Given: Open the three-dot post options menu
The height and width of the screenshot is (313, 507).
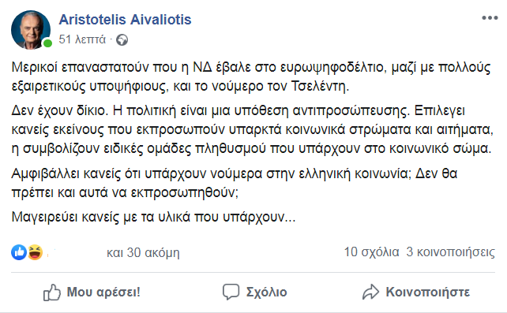Looking at the screenshot, I should tap(490, 18).
